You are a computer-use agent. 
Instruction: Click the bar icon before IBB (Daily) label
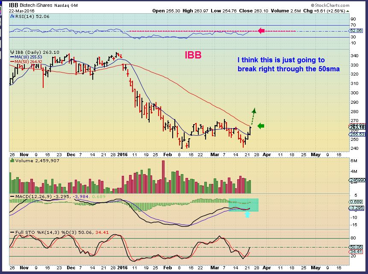click(x=12, y=52)
